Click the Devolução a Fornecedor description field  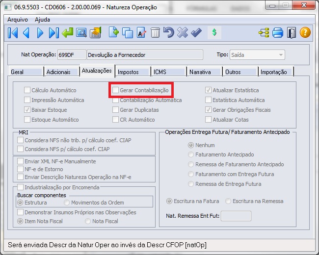[x=145, y=55]
